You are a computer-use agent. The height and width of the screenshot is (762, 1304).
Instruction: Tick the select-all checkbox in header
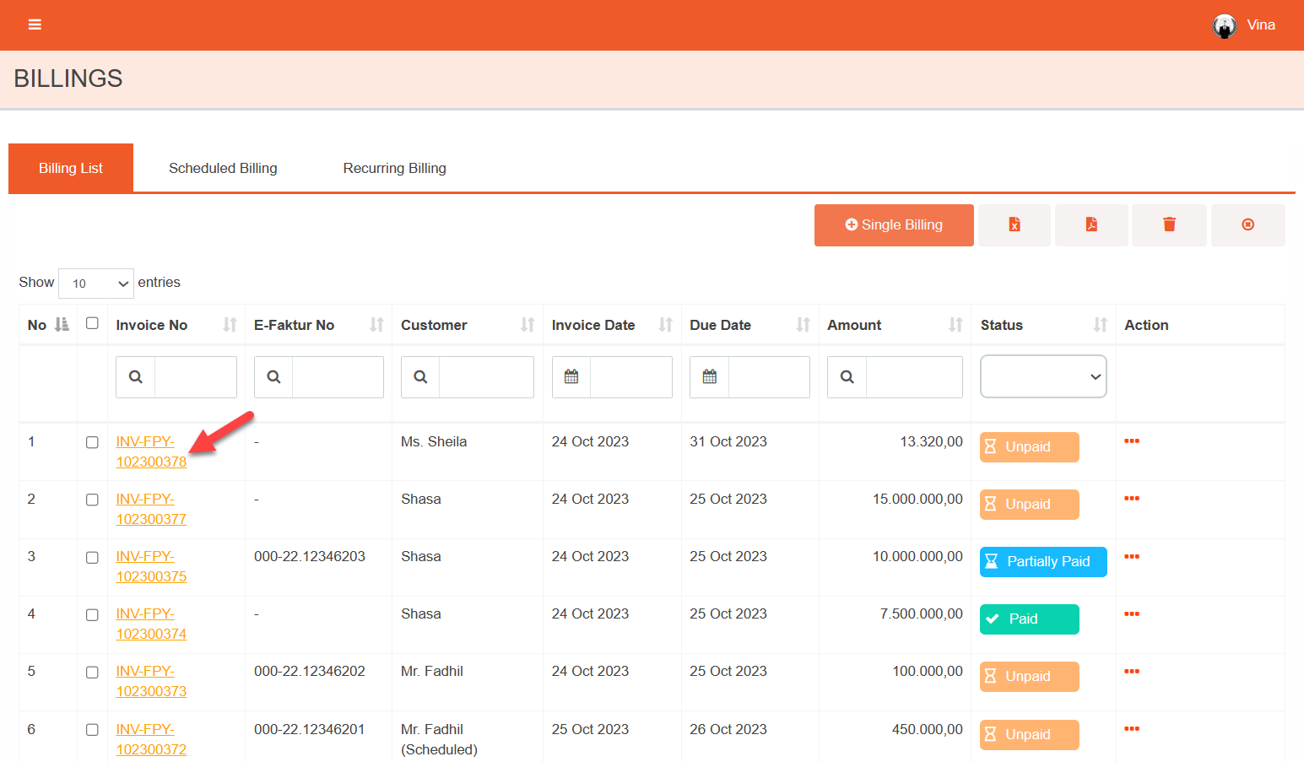click(92, 323)
